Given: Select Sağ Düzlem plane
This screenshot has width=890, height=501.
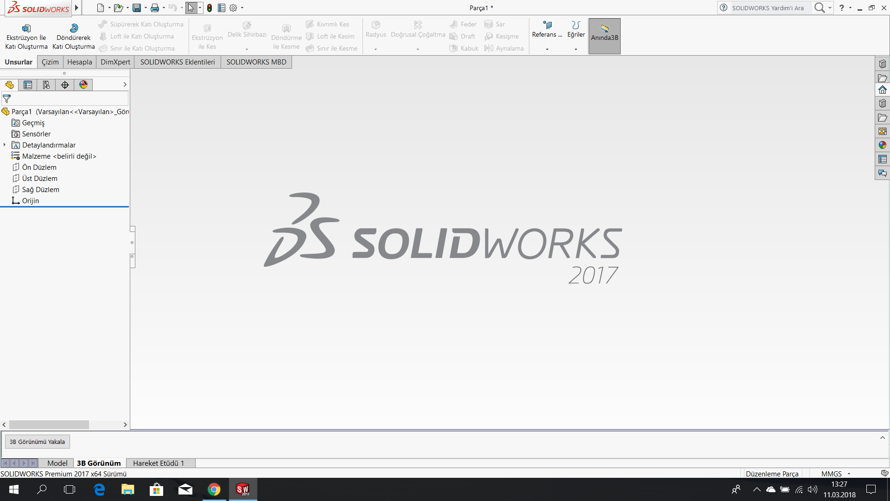Looking at the screenshot, I should pos(40,190).
